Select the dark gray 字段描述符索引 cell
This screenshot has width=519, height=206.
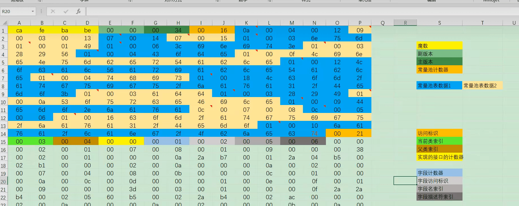coord(439,197)
